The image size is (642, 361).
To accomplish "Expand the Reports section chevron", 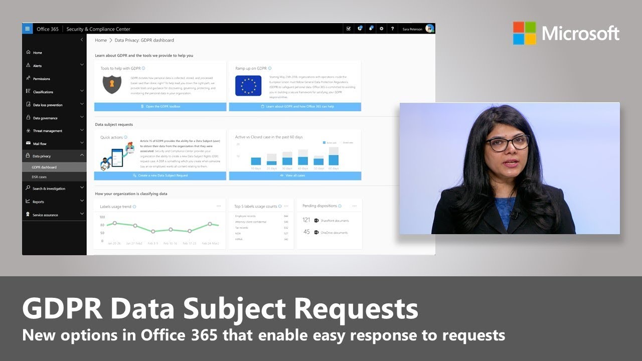I will 82,201.
